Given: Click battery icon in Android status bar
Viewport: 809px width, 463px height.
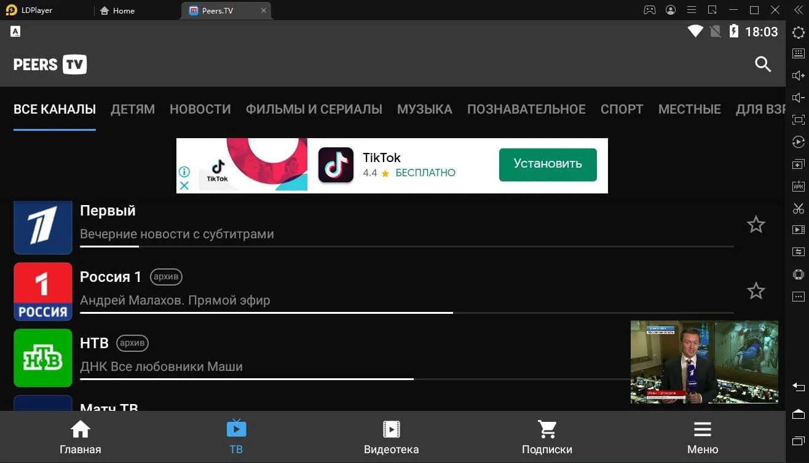Looking at the screenshot, I should 733,31.
